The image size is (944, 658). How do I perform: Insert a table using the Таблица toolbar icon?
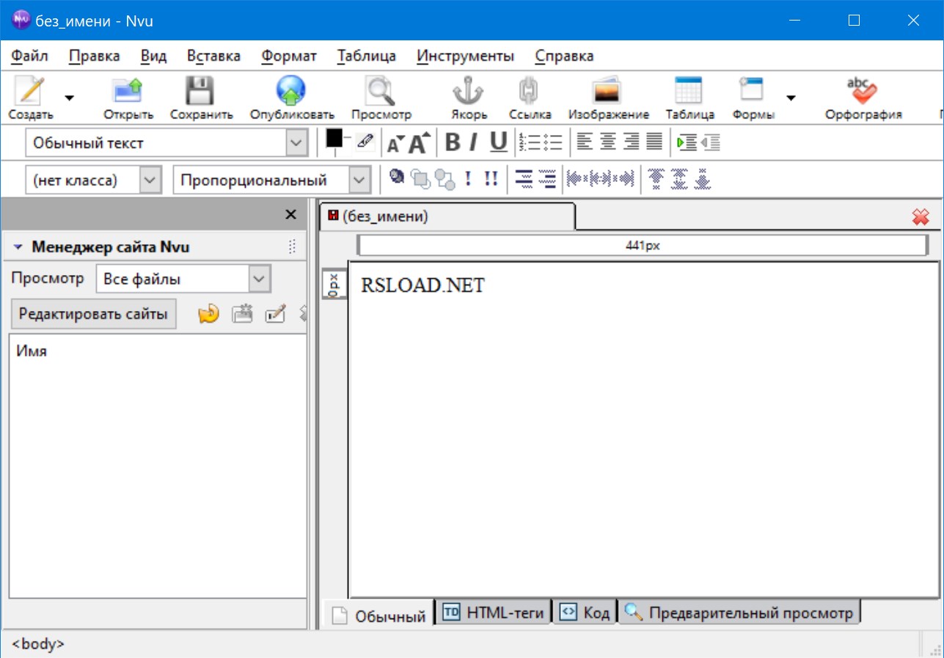tap(689, 97)
